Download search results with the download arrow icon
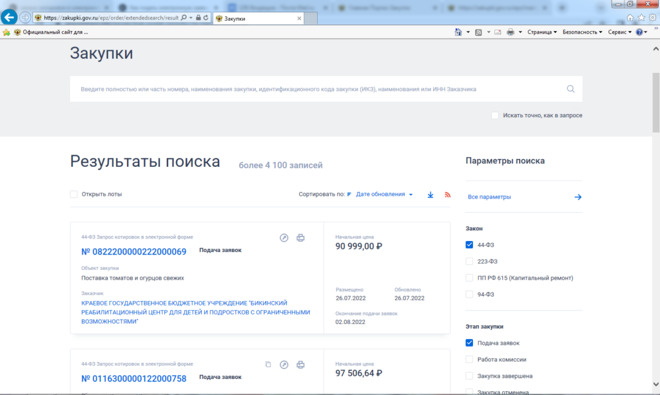The image size is (660, 395). [x=431, y=195]
